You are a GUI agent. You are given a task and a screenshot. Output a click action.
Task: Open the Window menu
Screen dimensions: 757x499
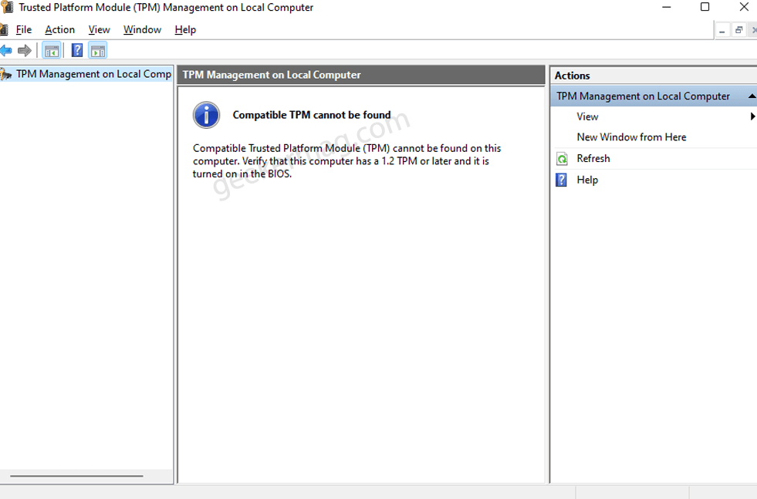(143, 29)
